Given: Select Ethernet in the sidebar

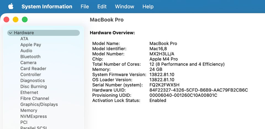Looking at the screenshot, I should (29, 93).
